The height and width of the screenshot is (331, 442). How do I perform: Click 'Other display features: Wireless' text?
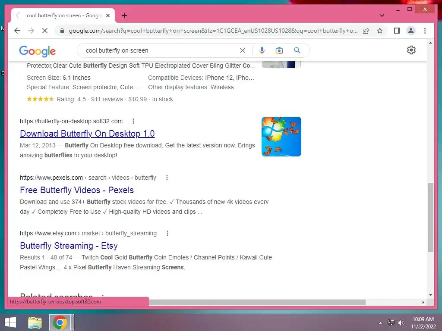click(x=191, y=87)
